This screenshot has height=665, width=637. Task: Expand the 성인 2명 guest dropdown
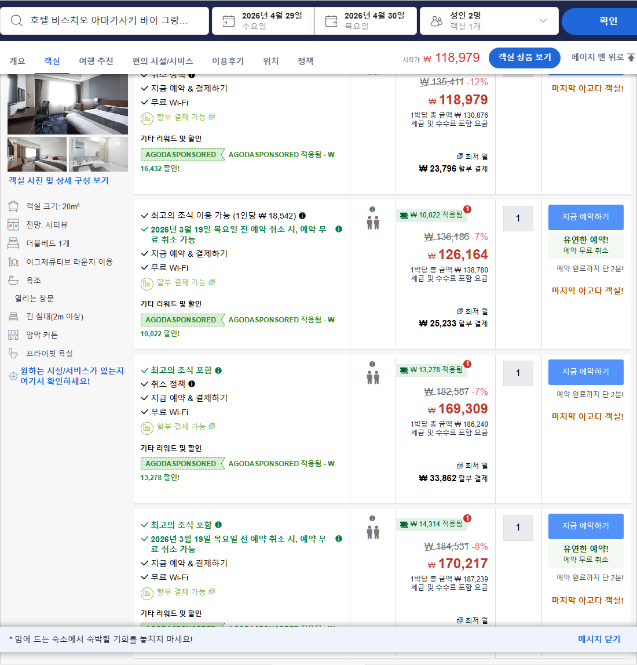pos(543,21)
